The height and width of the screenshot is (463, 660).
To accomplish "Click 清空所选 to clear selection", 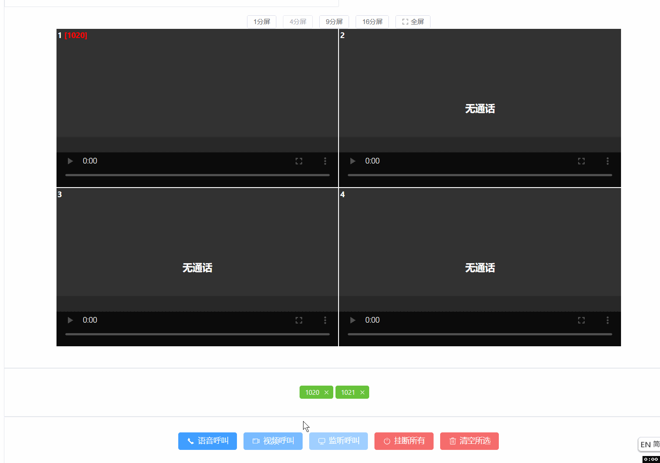I will (x=469, y=441).
